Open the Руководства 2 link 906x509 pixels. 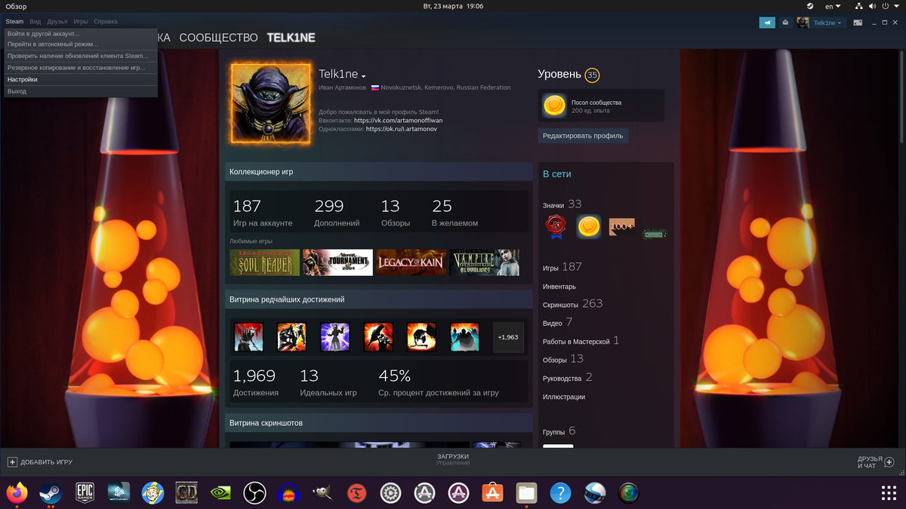point(567,378)
